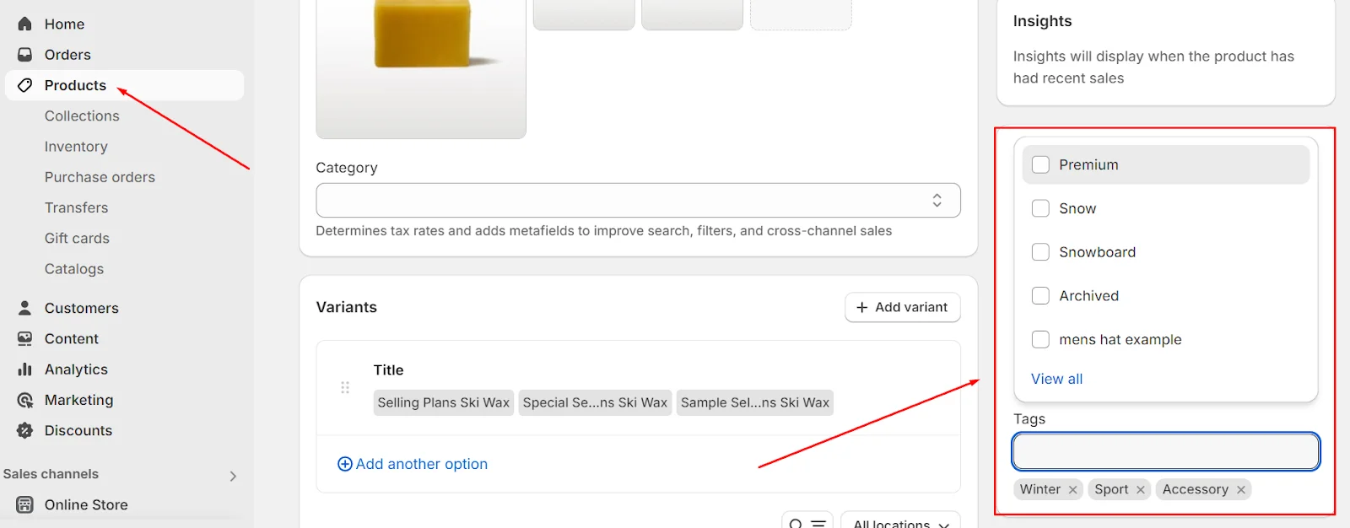This screenshot has height=528, width=1350.
Task: Remove the Winter tag
Action: 1072,489
